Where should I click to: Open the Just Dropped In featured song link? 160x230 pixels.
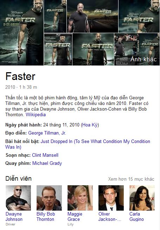[78, 144]
